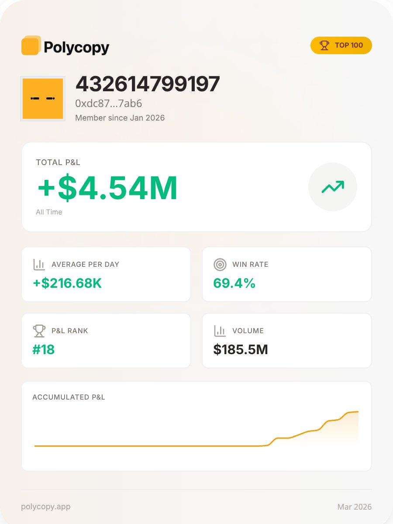Click the #18 rank value
Screen dimensions: 393x524
pyautogui.click(x=44, y=350)
